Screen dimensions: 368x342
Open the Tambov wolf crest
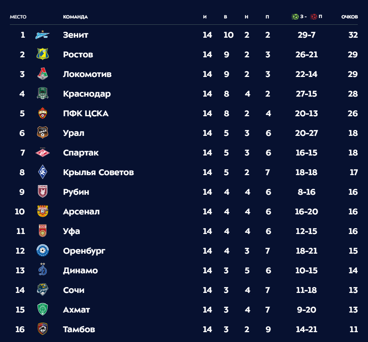click(x=42, y=329)
